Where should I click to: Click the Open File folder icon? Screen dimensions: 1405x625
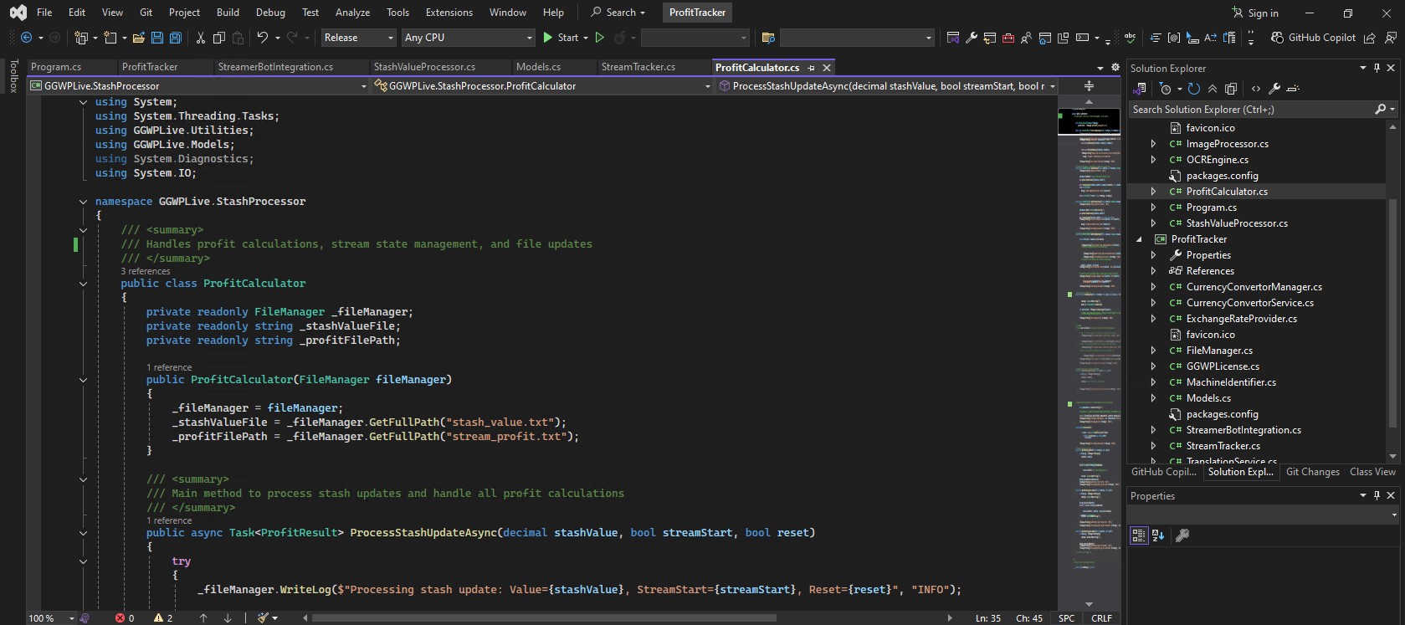(x=139, y=38)
